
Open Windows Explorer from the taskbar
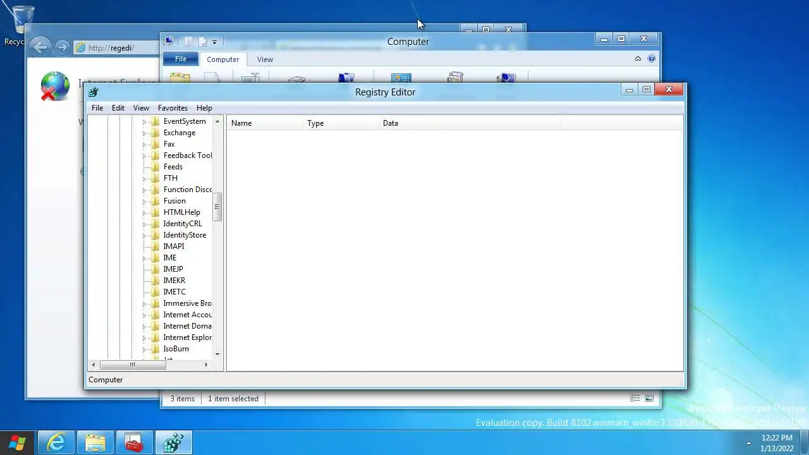[95, 442]
